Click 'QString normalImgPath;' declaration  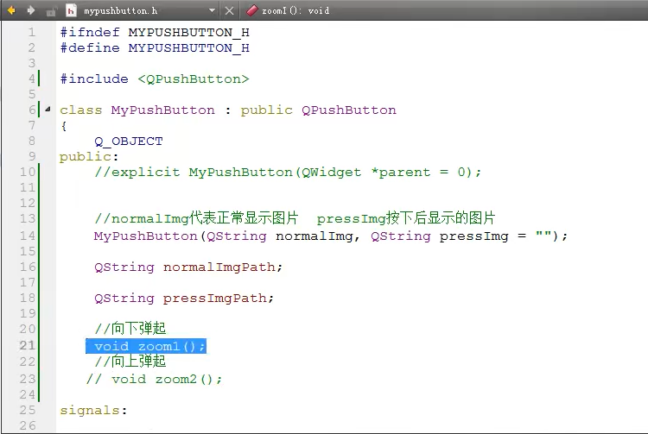click(188, 267)
